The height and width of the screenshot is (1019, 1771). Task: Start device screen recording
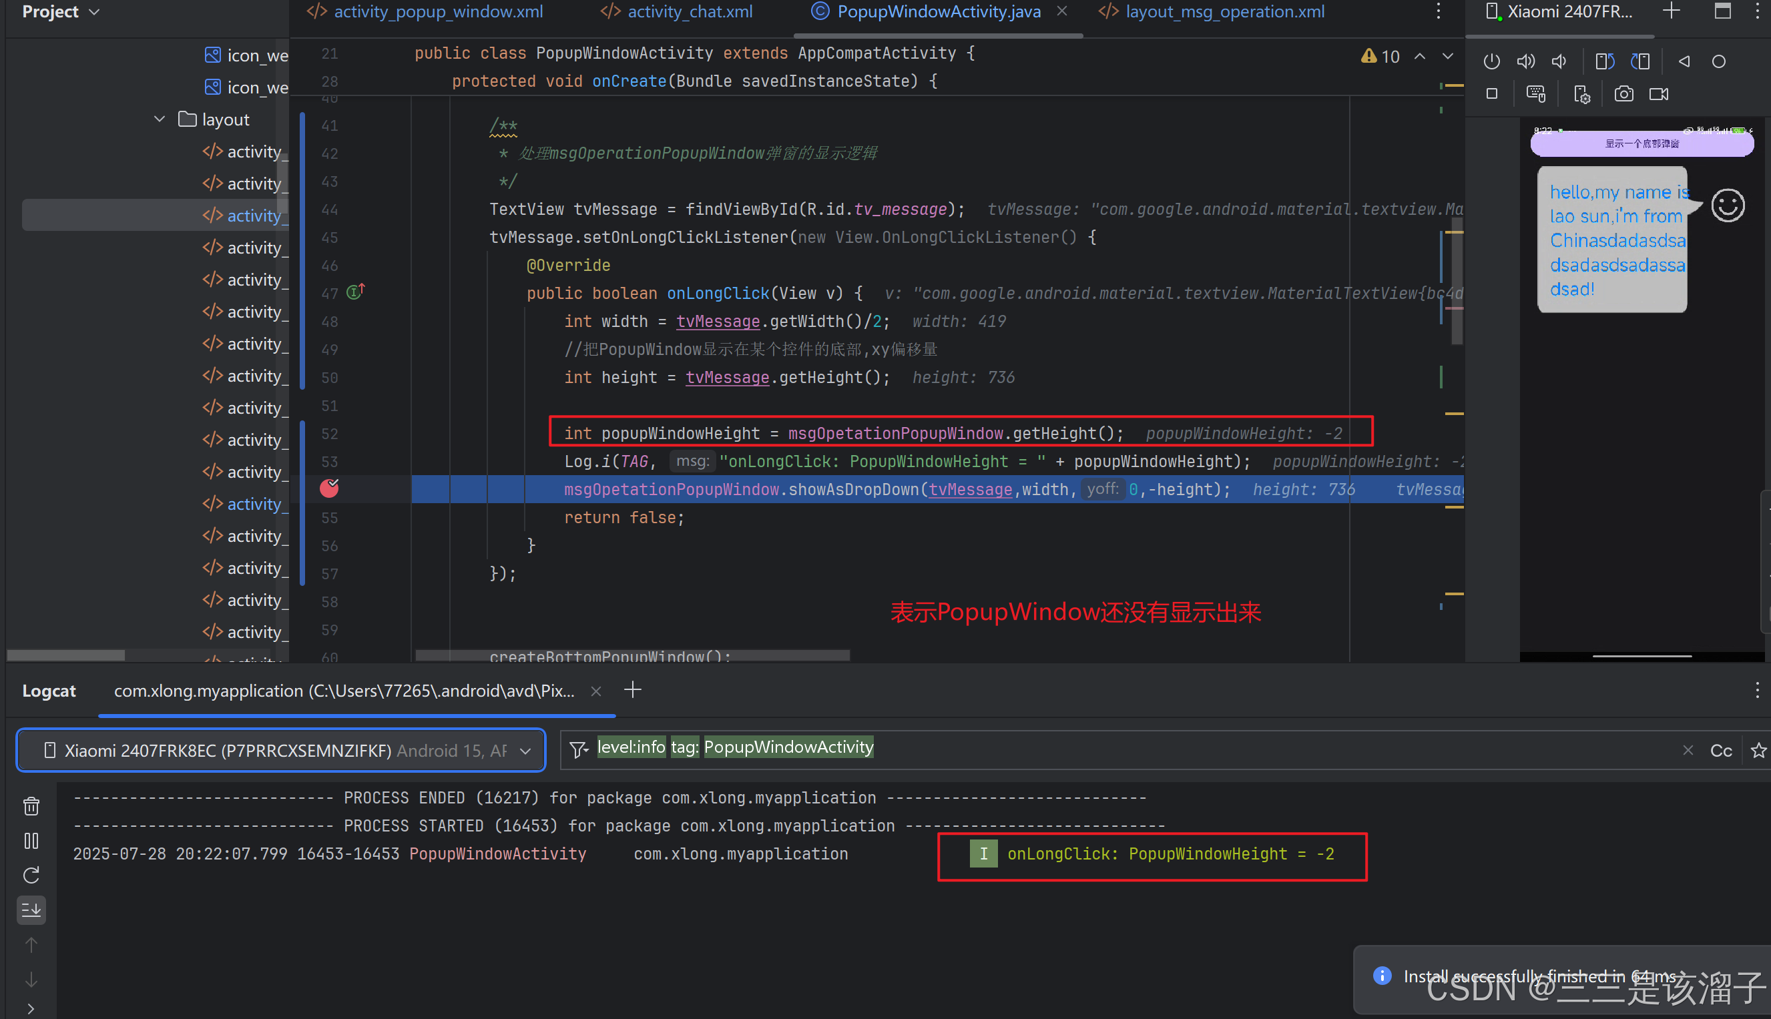pos(1659,94)
